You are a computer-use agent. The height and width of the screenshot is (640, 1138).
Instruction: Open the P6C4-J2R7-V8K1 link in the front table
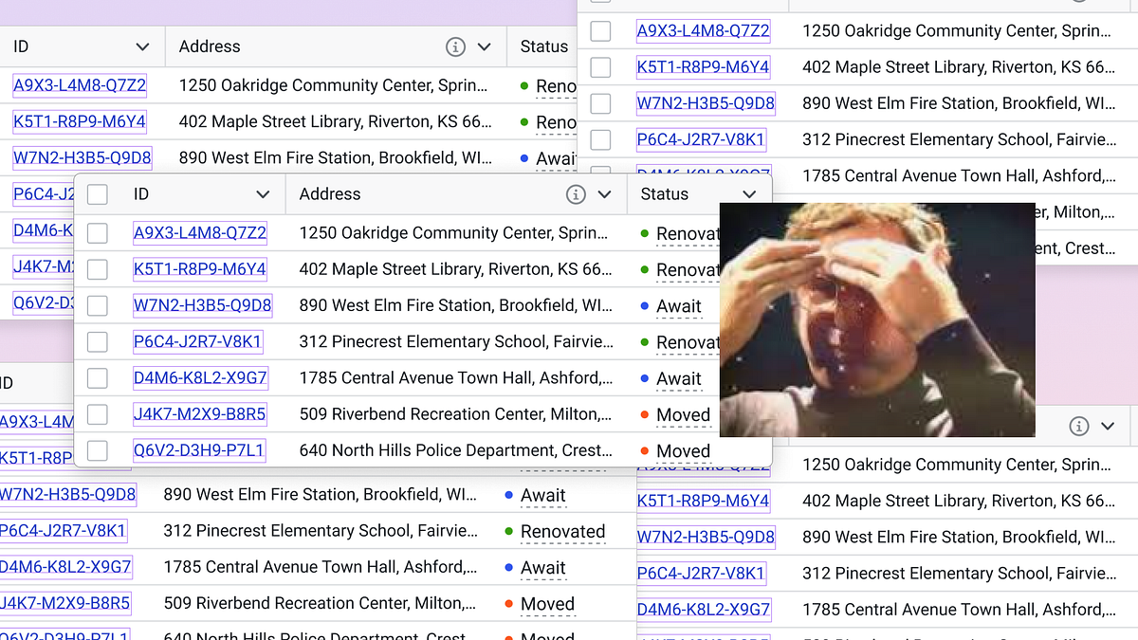pos(197,341)
